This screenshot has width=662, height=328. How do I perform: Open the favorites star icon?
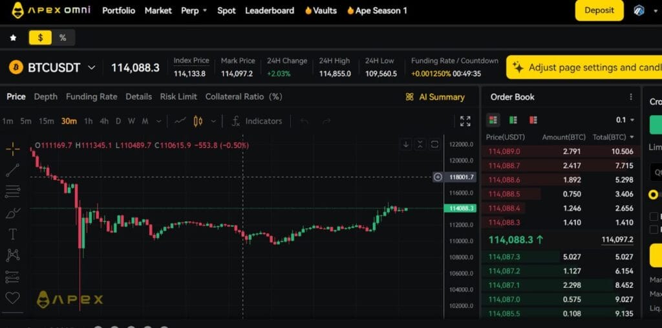pyautogui.click(x=13, y=38)
